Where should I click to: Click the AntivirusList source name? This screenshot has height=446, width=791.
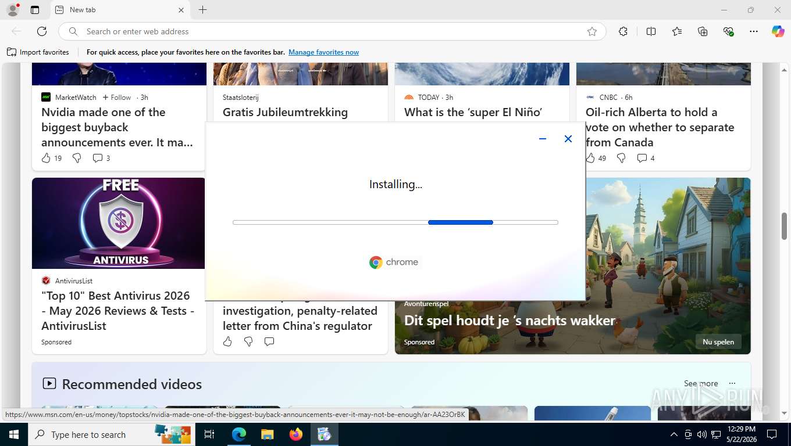tap(74, 280)
